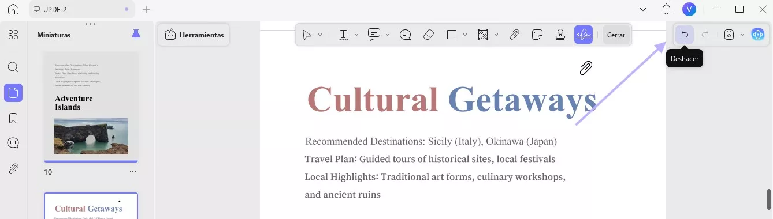Click the Cerrar button in toolbar
The height and width of the screenshot is (219, 773).
click(x=616, y=35)
